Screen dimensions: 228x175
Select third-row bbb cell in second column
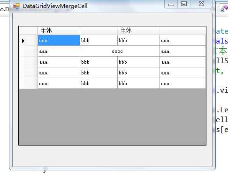99,62
